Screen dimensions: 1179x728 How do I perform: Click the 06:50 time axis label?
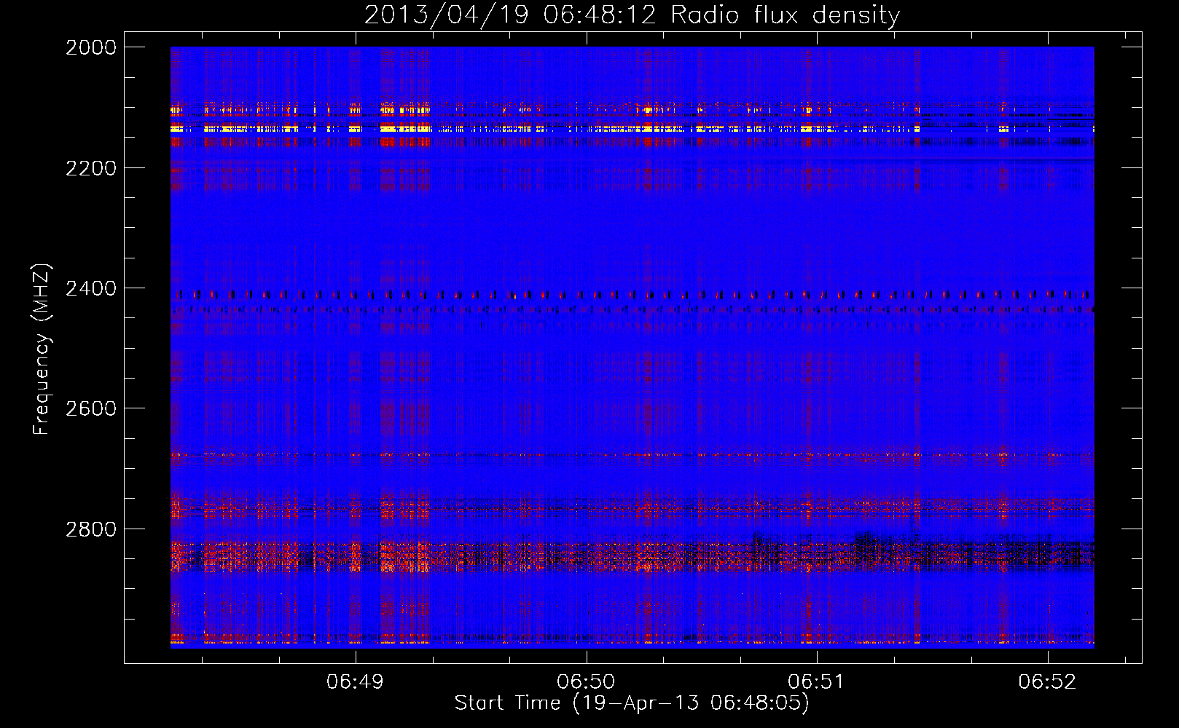click(x=586, y=681)
